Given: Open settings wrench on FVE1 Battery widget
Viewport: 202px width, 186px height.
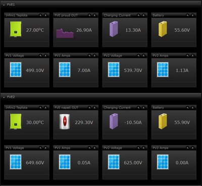Looking at the screenshot, I should pos(187,15).
